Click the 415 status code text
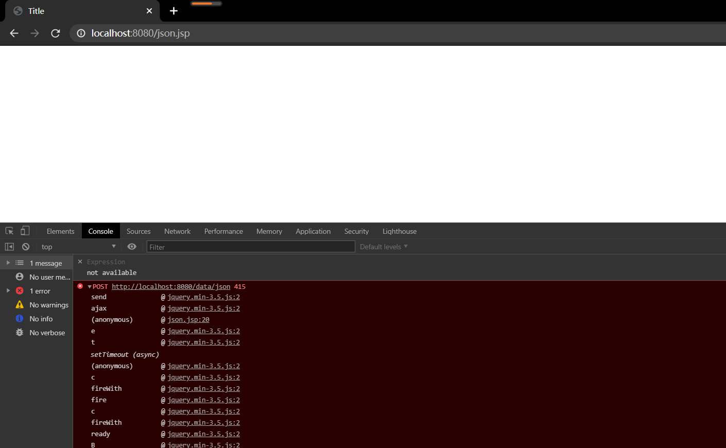 tap(240, 287)
